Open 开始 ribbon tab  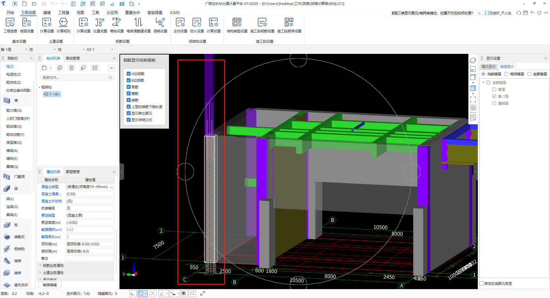coord(10,13)
